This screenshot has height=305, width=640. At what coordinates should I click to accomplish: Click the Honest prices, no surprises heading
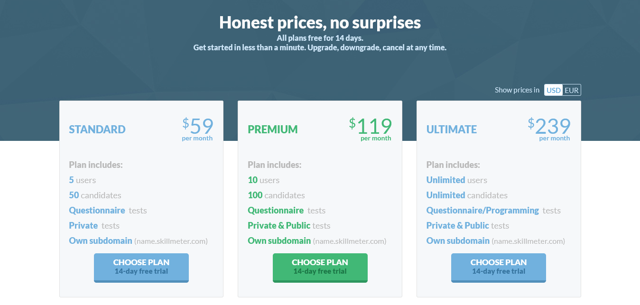coord(320,22)
